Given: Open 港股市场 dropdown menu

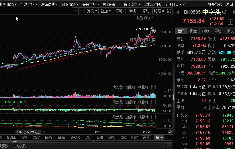Looking at the screenshot, I should point(70,5).
